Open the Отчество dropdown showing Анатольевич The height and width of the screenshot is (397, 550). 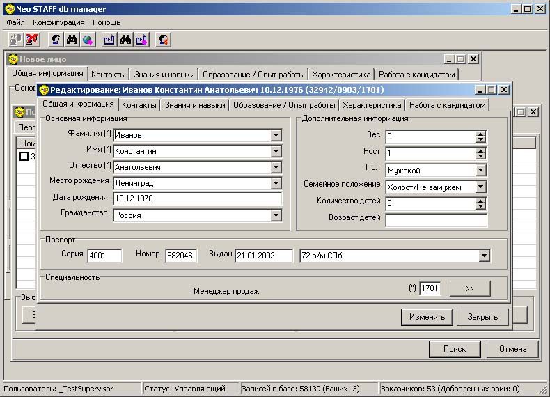pos(276,167)
